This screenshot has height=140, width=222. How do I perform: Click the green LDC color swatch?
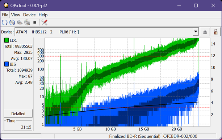(7, 40)
